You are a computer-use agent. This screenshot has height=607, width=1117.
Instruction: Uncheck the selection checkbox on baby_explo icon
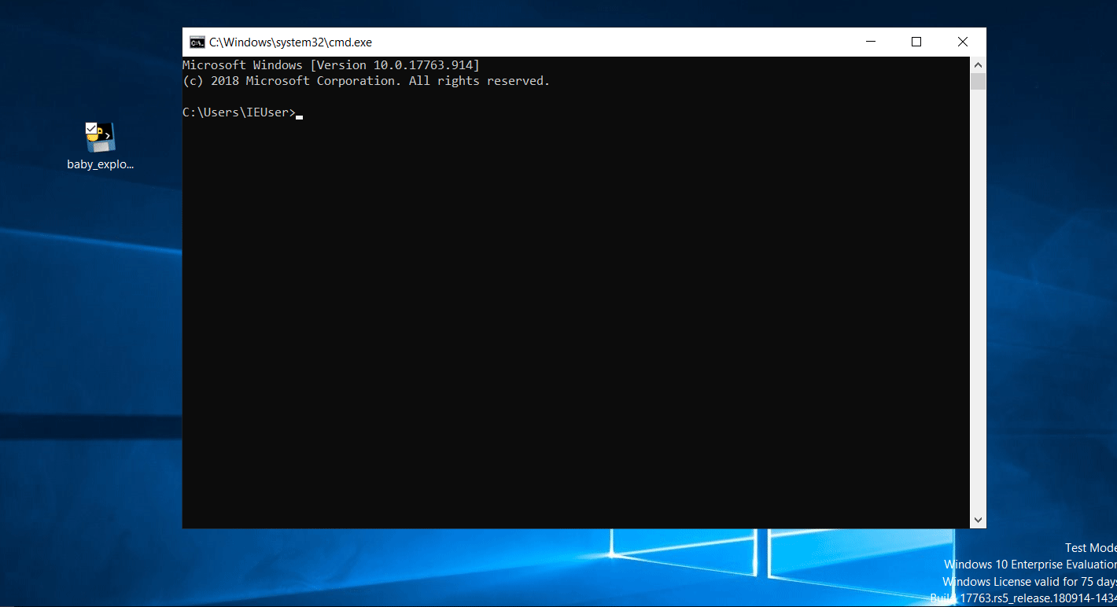91,127
